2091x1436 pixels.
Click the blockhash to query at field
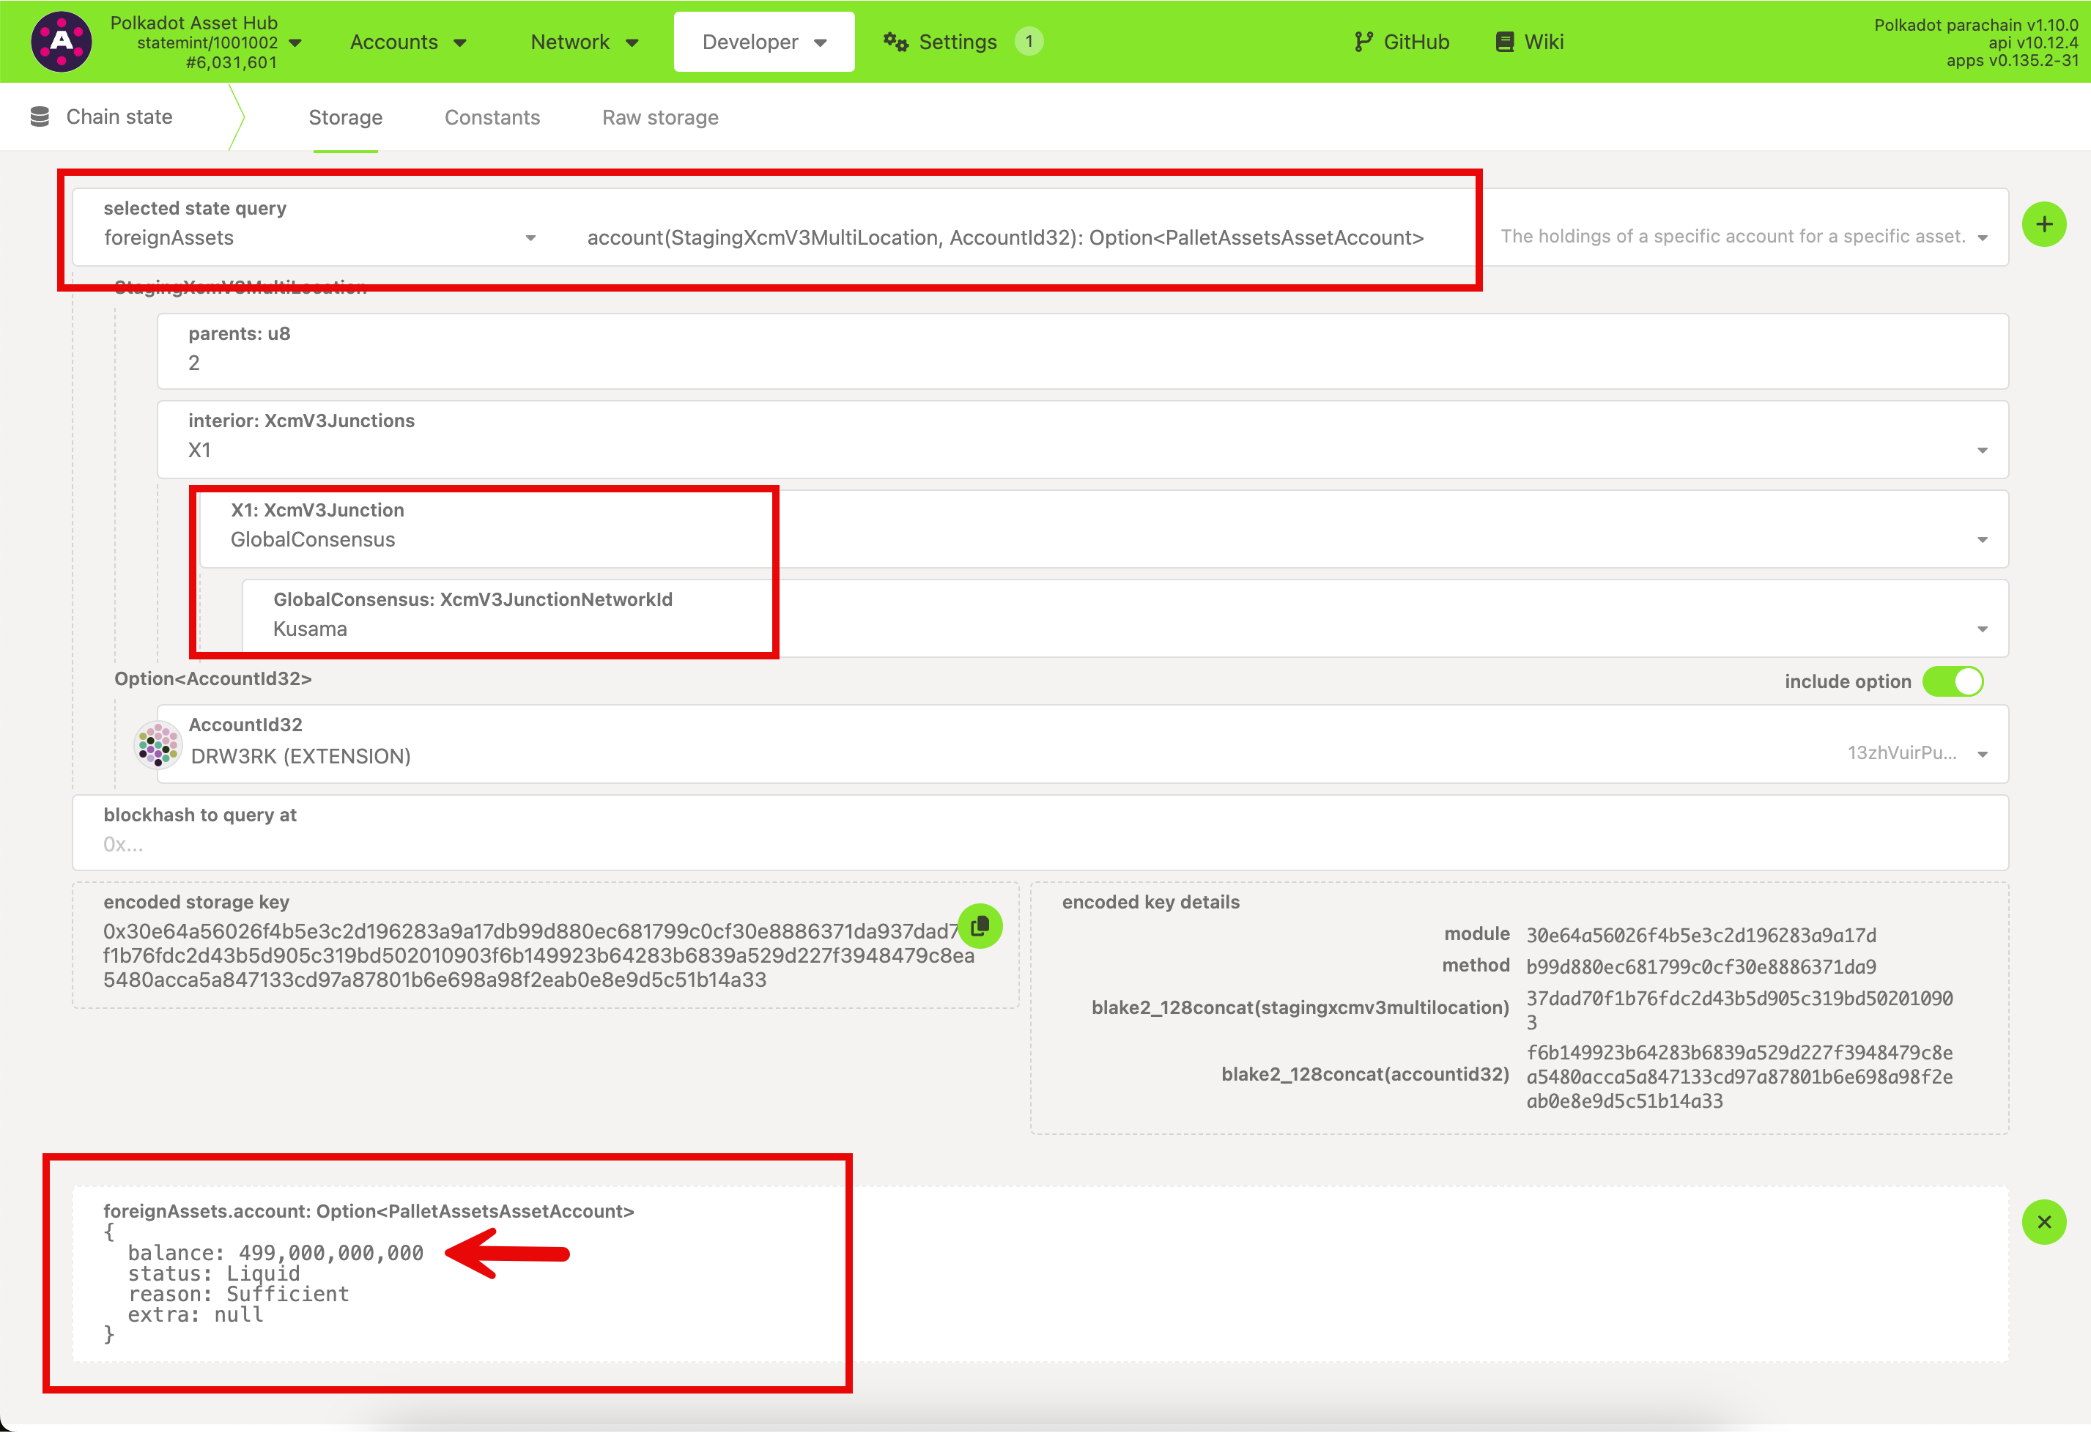540,844
